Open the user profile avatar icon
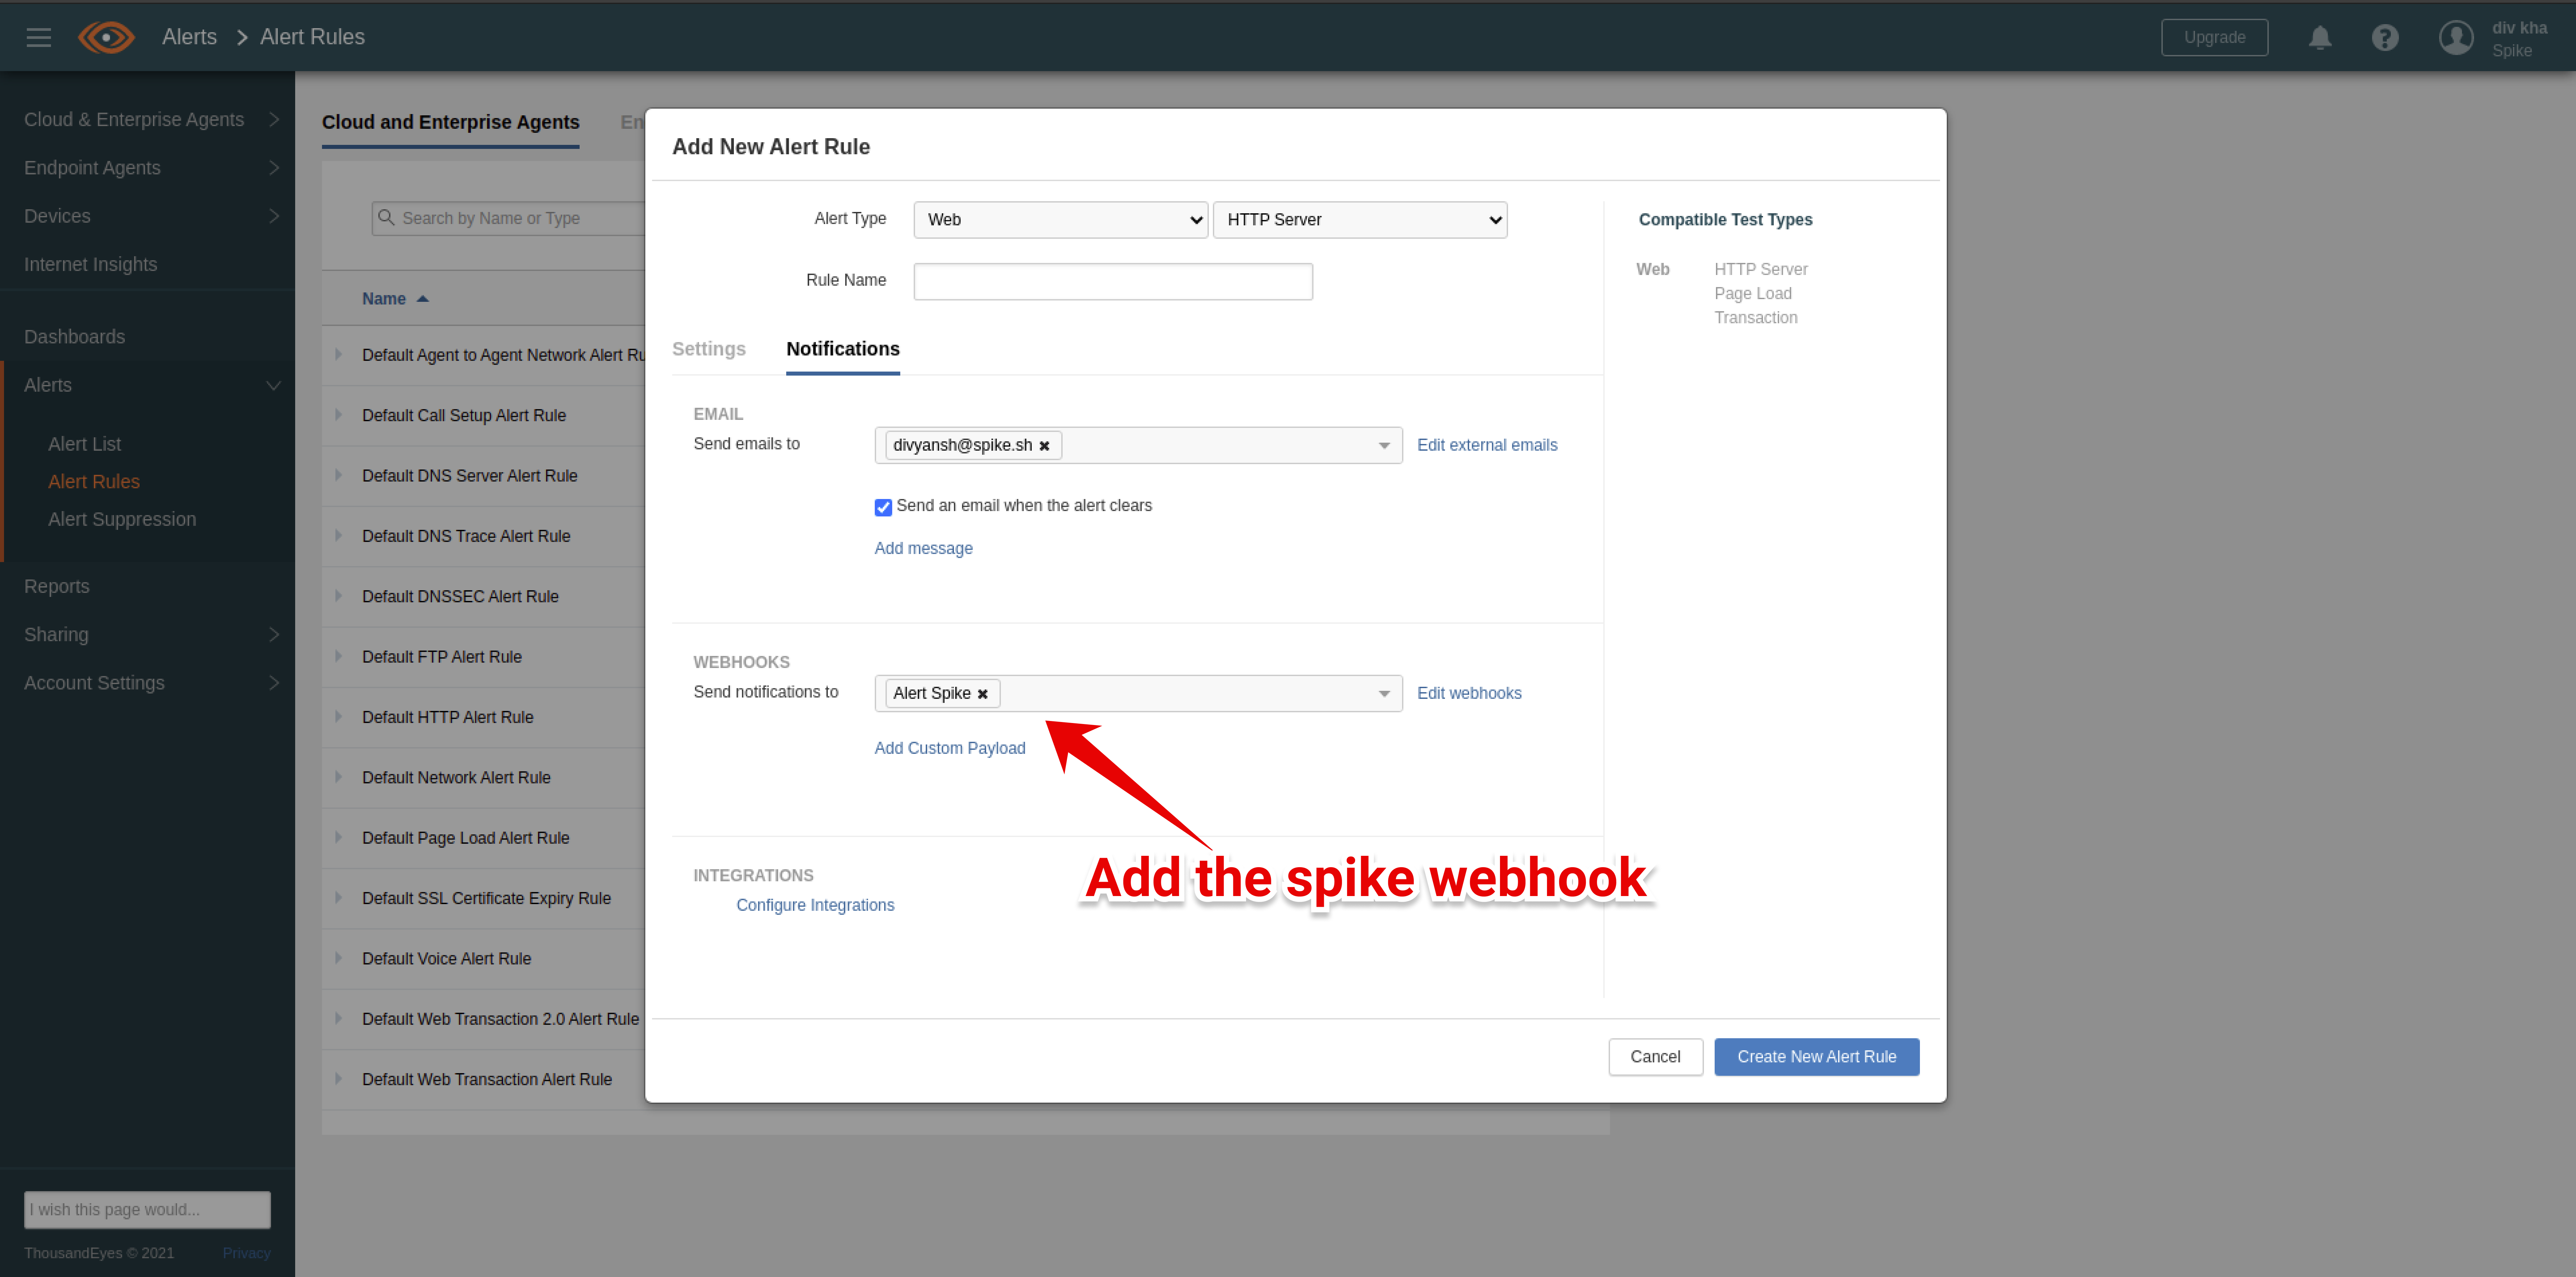 pyautogui.click(x=2456, y=38)
